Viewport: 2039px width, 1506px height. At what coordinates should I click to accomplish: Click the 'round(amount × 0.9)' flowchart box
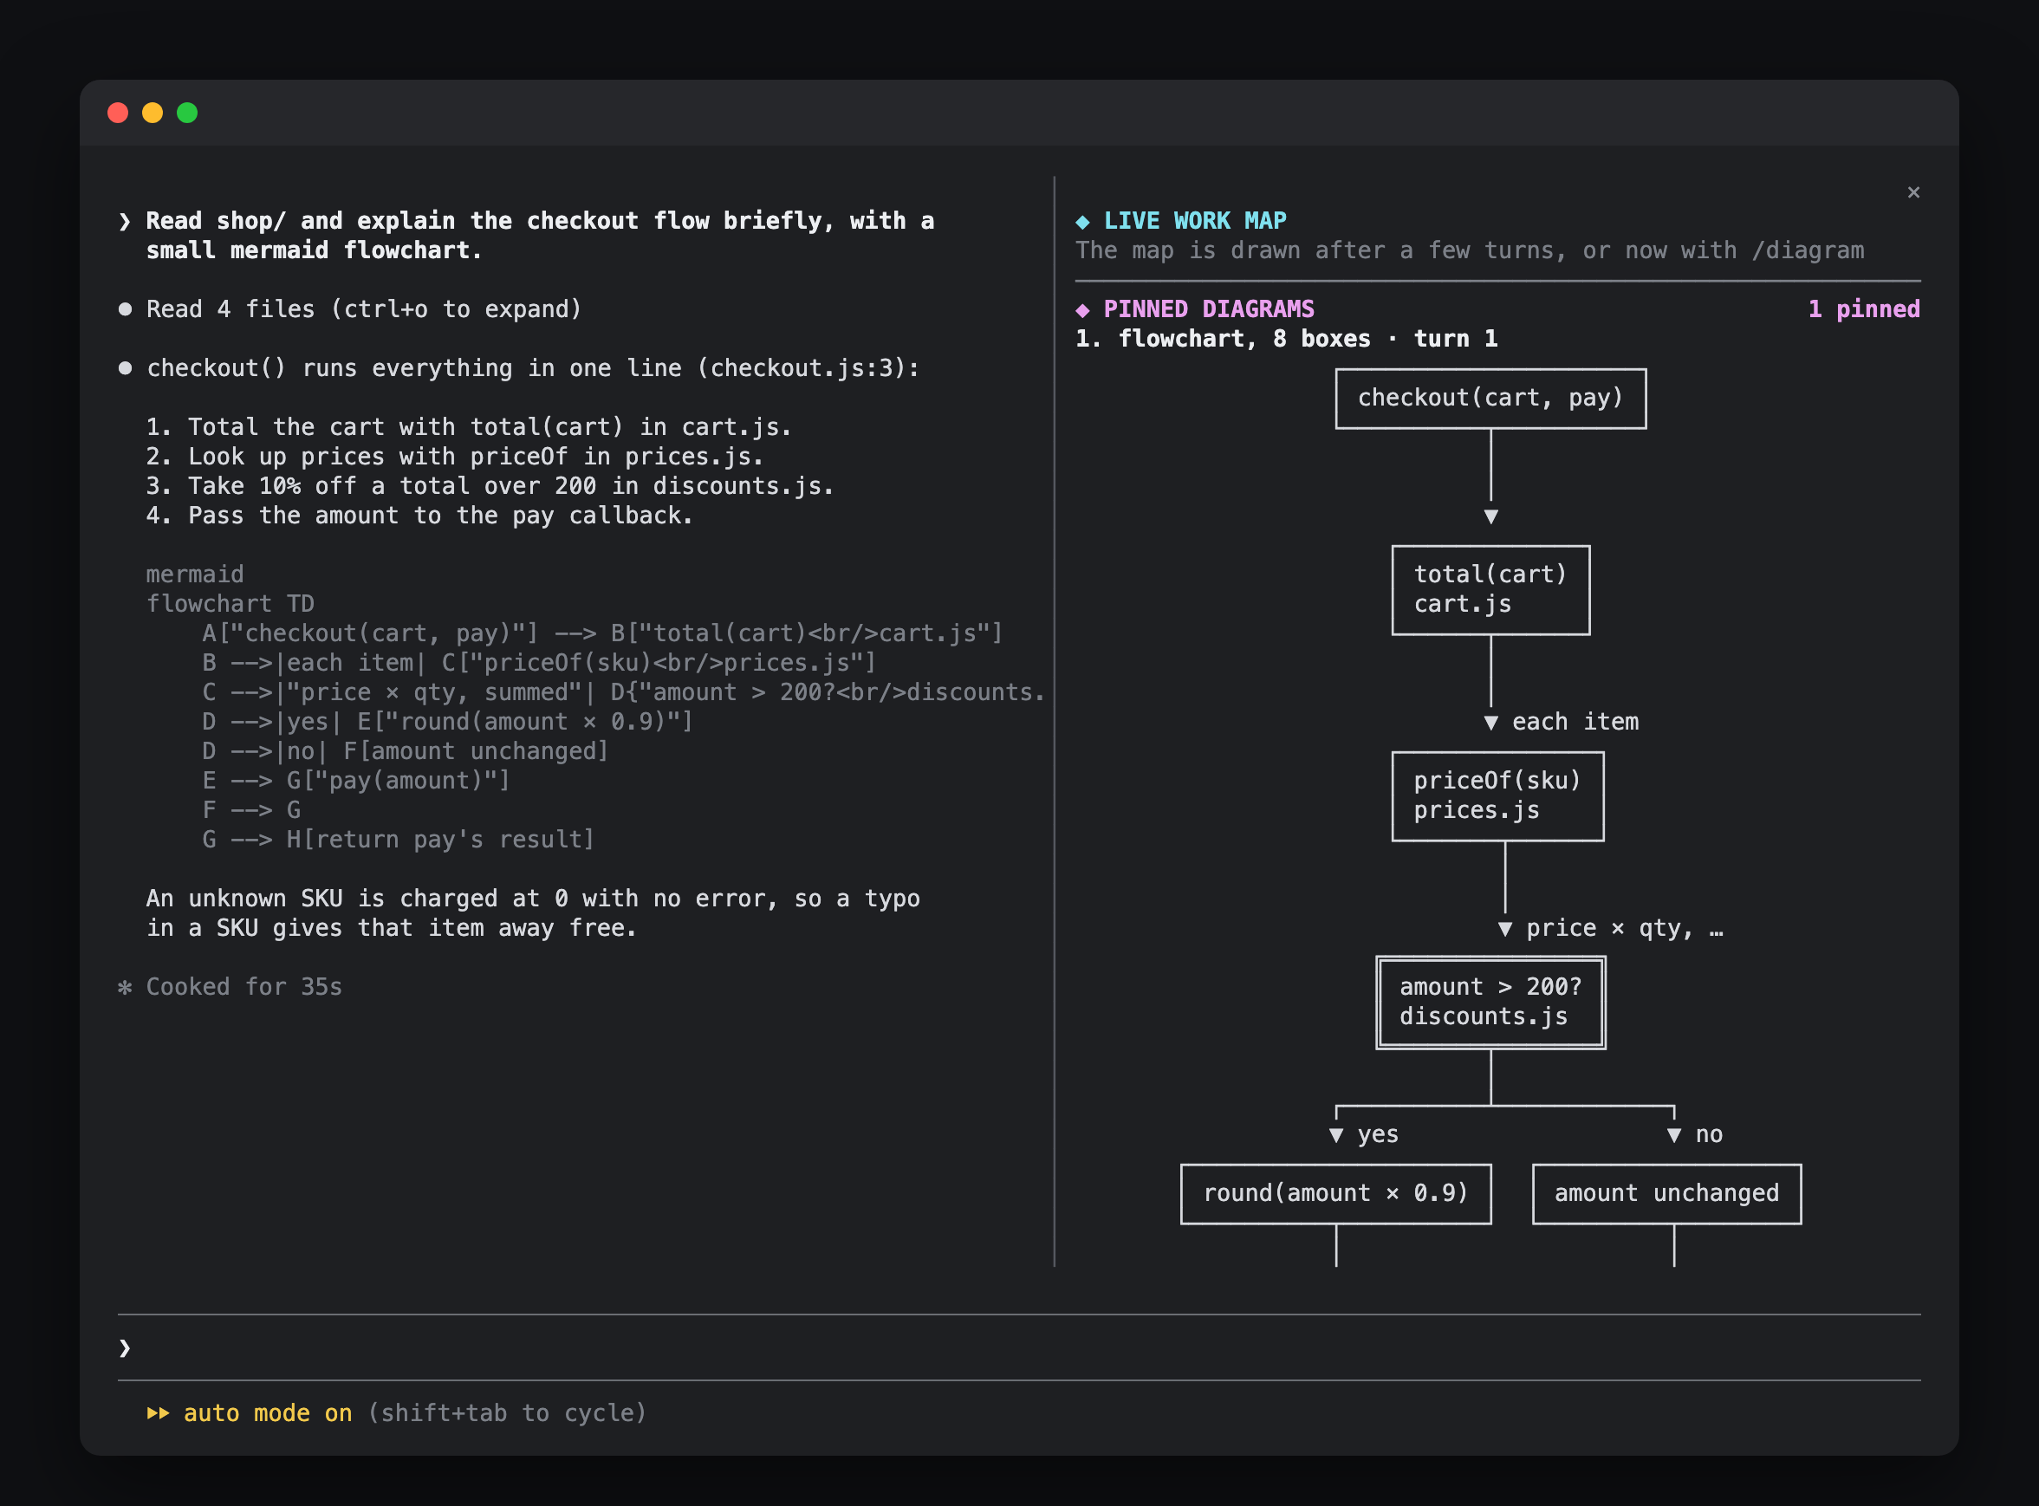[x=1335, y=1193]
